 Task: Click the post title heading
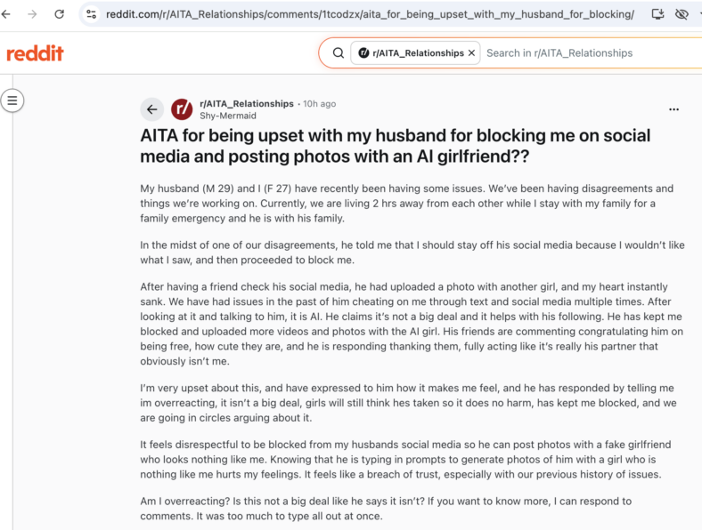(396, 146)
